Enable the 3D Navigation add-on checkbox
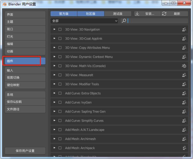Image resolution: width=193 pixels, height=159 pixels. click(60, 29)
